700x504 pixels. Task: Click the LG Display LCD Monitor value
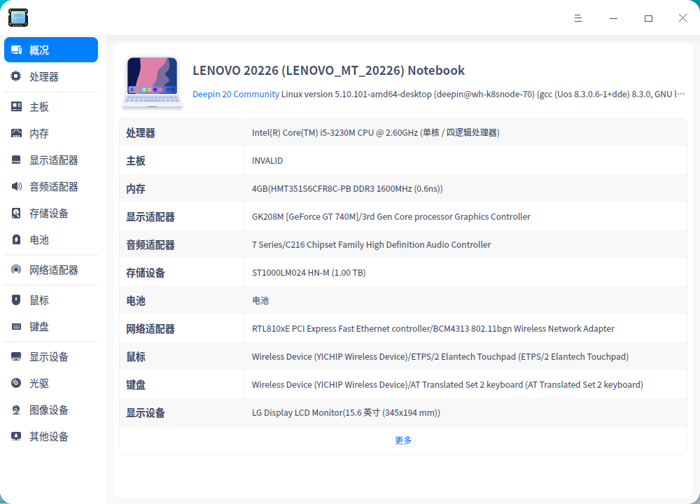346,413
